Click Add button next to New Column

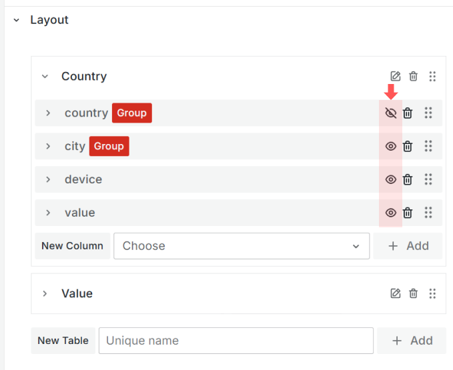(408, 246)
